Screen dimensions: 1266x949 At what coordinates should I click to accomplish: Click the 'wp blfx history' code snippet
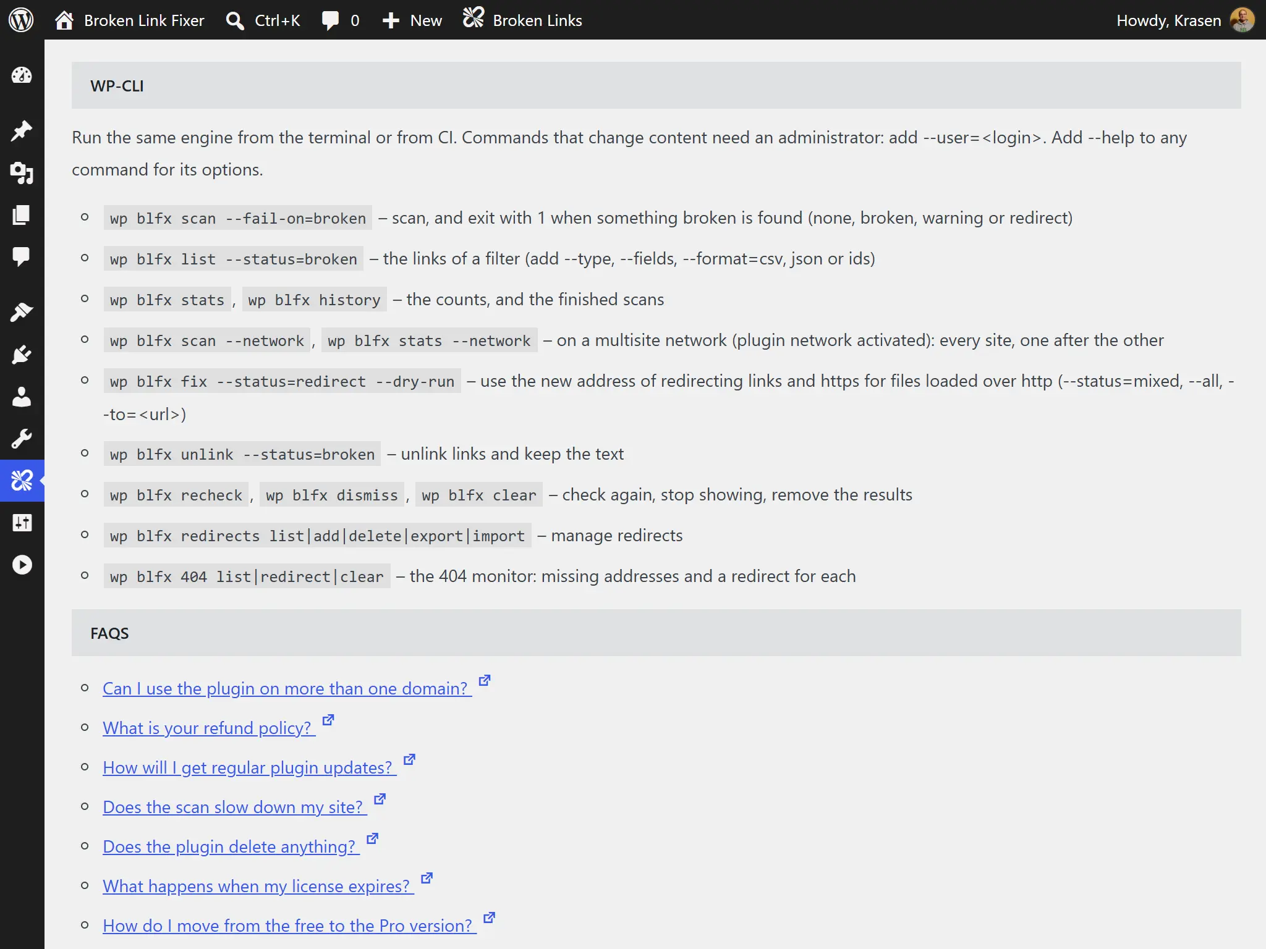point(315,300)
